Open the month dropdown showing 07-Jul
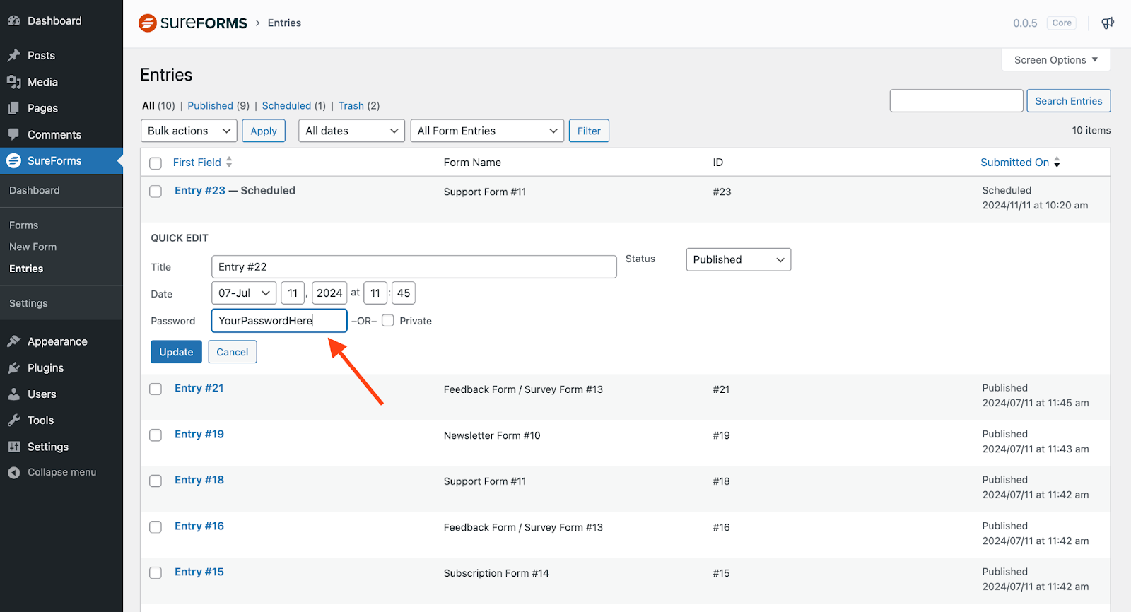 244,293
